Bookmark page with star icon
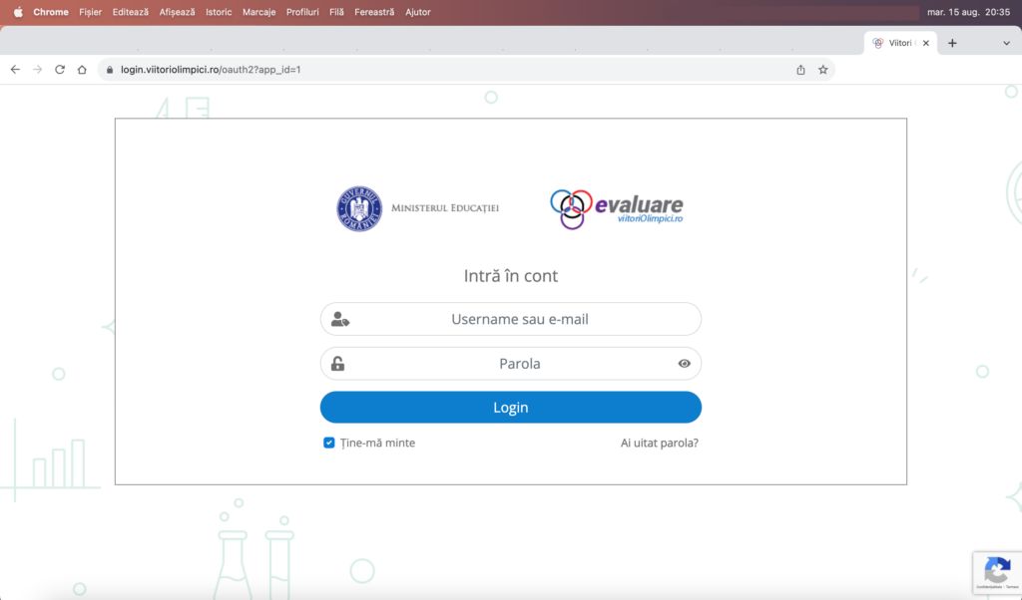 823,70
